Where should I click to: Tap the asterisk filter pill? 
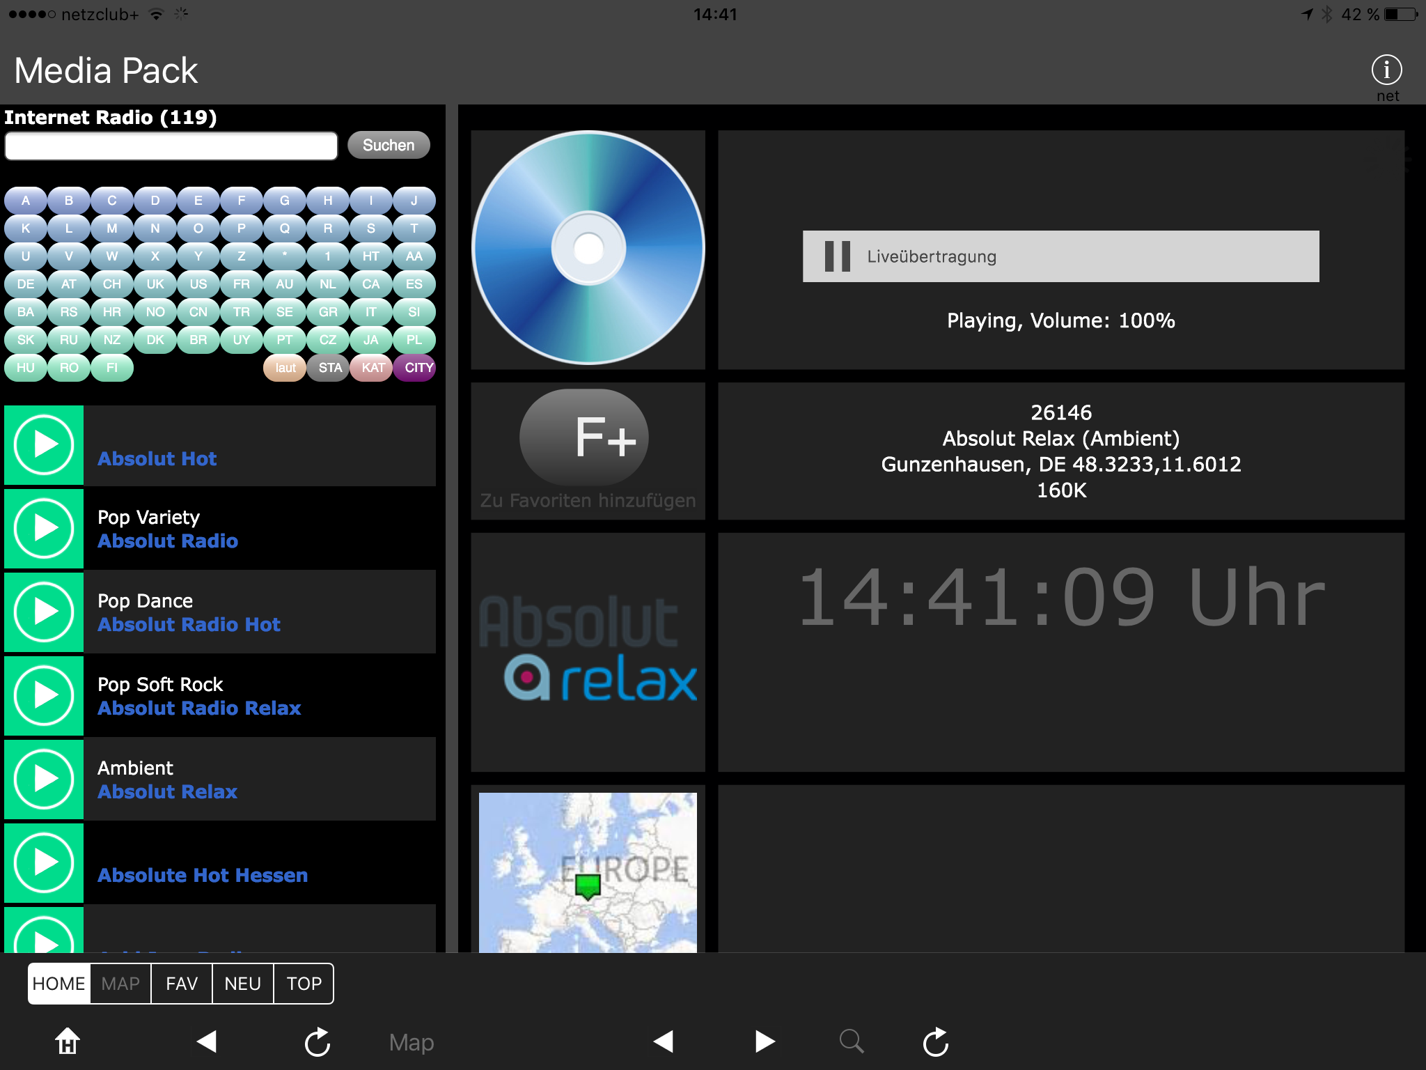285,256
